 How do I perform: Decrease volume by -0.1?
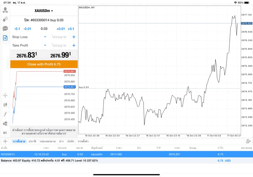[x=17, y=29]
